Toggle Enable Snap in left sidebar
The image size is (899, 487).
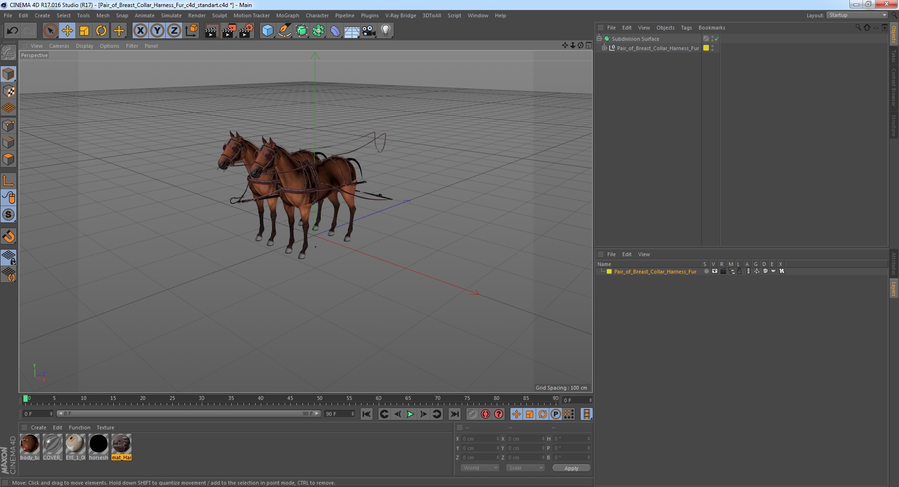pos(8,236)
